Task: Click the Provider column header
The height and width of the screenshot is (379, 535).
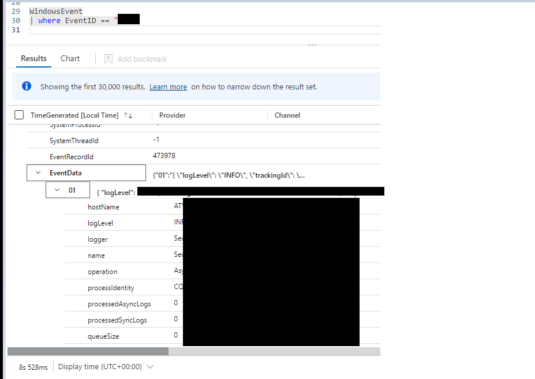Action: point(171,115)
